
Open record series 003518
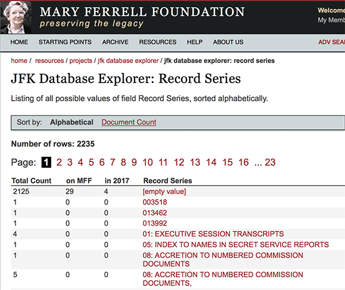point(156,202)
